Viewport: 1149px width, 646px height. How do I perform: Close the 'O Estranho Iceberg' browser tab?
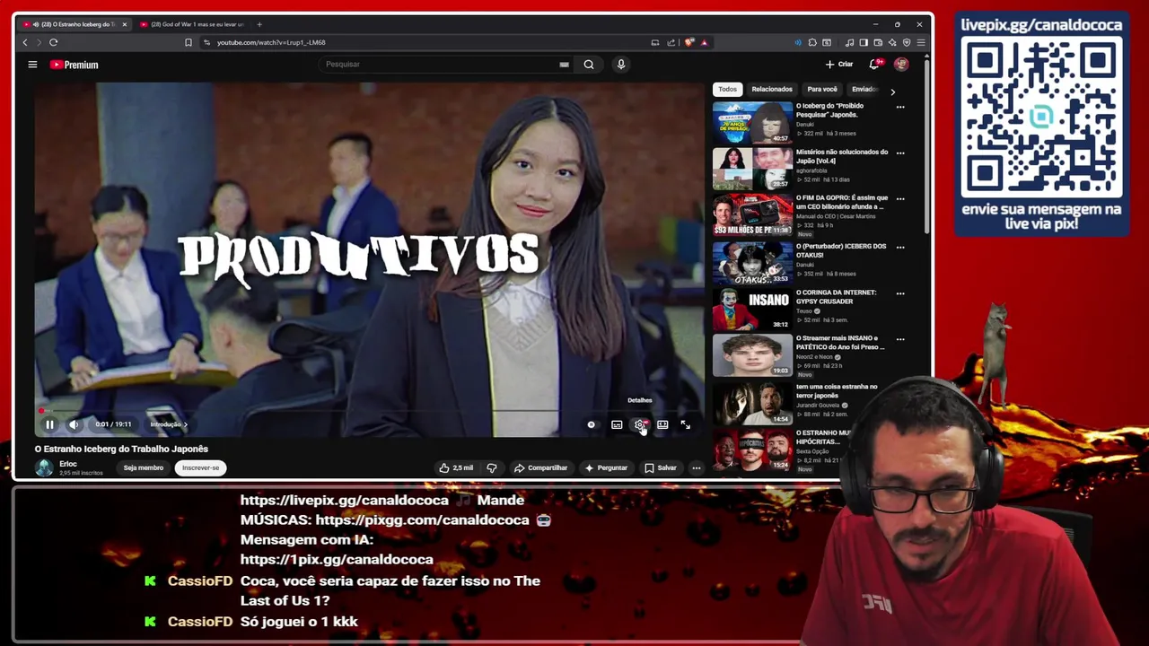(x=125, y=24)
